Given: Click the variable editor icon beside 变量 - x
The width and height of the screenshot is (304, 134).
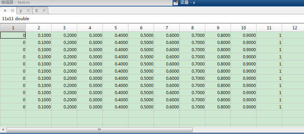Looking at the screenshot, I should 176,3.
